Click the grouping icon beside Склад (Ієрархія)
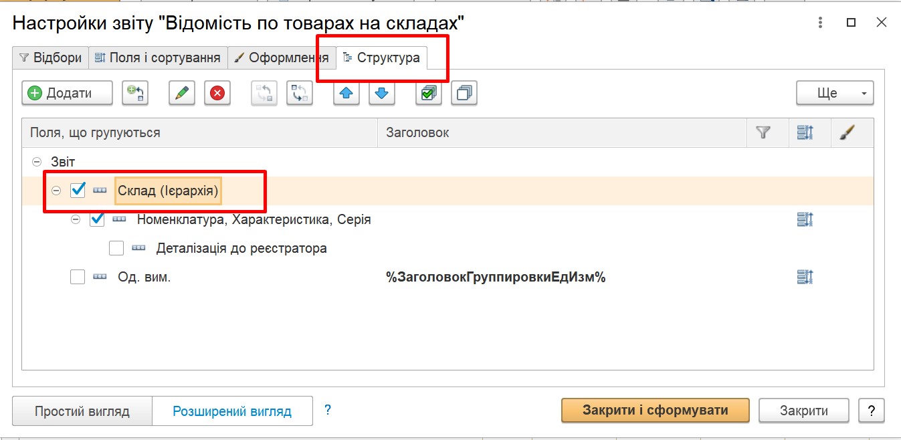This screenshot has height=440, width=901. coord(100,191)
